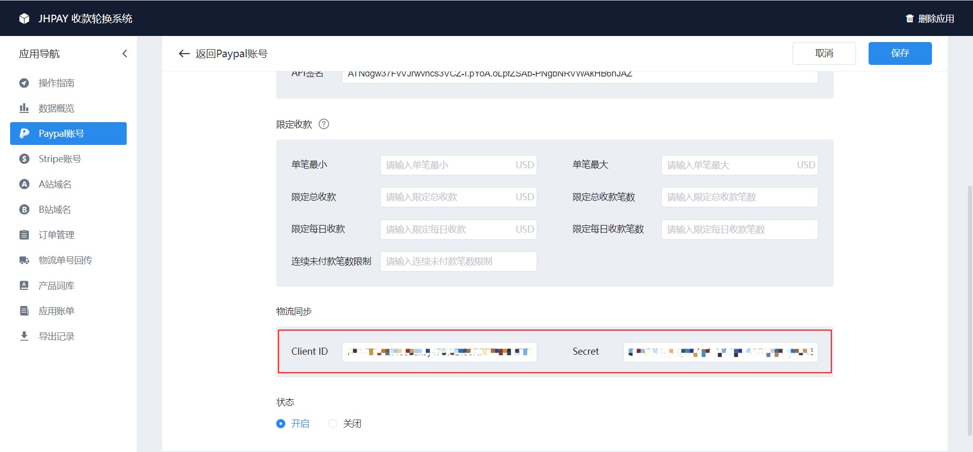This screenshot has height=452, width=973.
Task: Focus the 限定总收款笔数 field
Action: [x=739, y=197]
